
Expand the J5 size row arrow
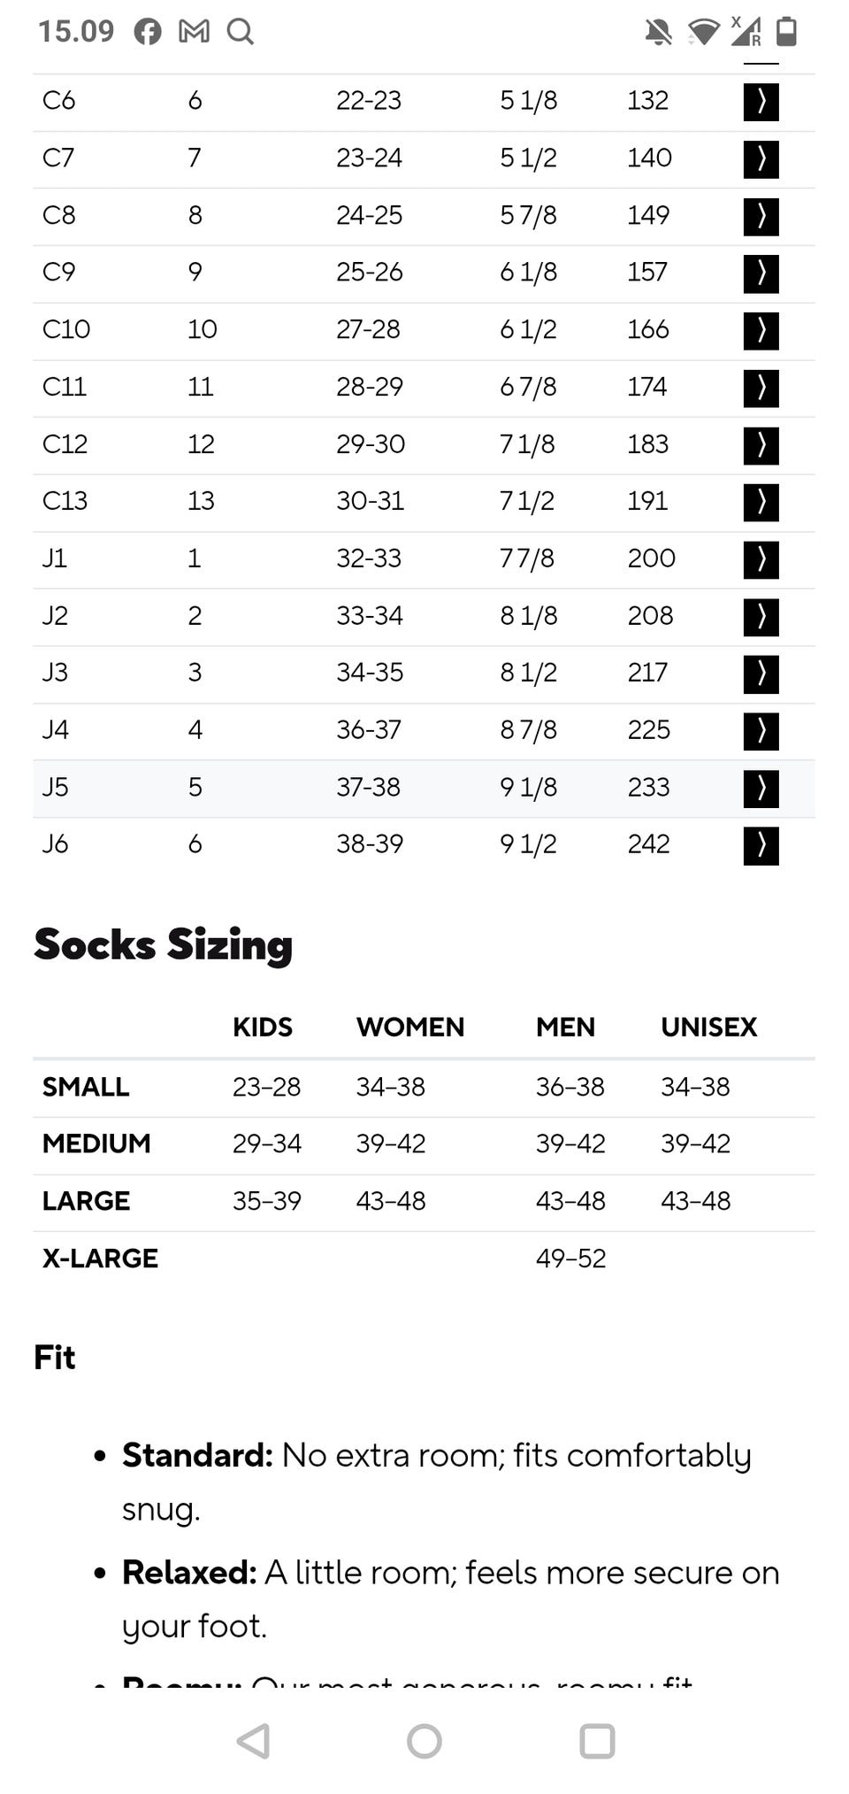tap(761, 788)
